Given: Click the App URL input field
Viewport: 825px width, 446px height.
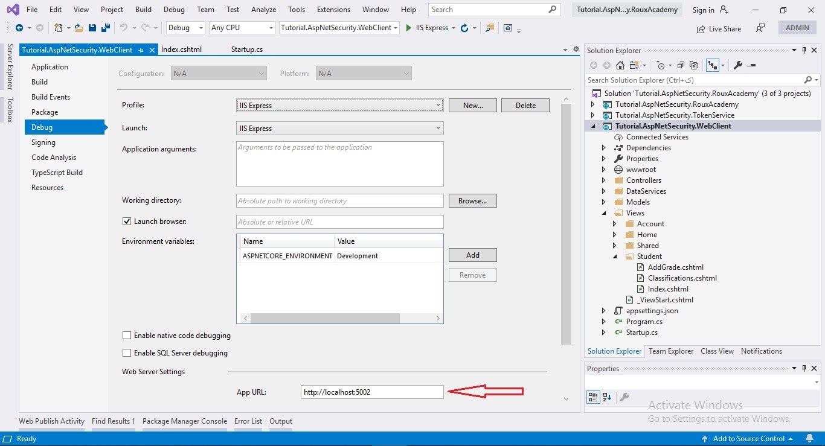Looking at the screenshot, I should click(x=371, y=392).
